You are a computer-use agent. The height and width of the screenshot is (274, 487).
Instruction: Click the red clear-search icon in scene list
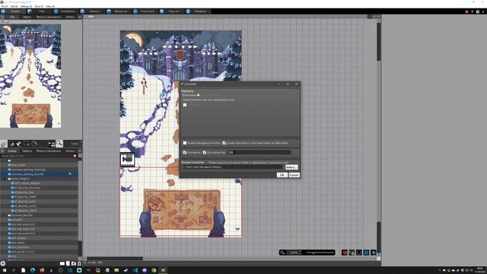click(75, 155)
